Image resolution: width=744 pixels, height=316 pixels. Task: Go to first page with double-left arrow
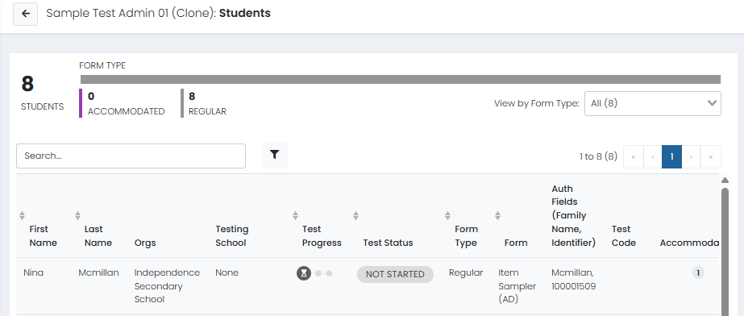[x=634, y=156]
